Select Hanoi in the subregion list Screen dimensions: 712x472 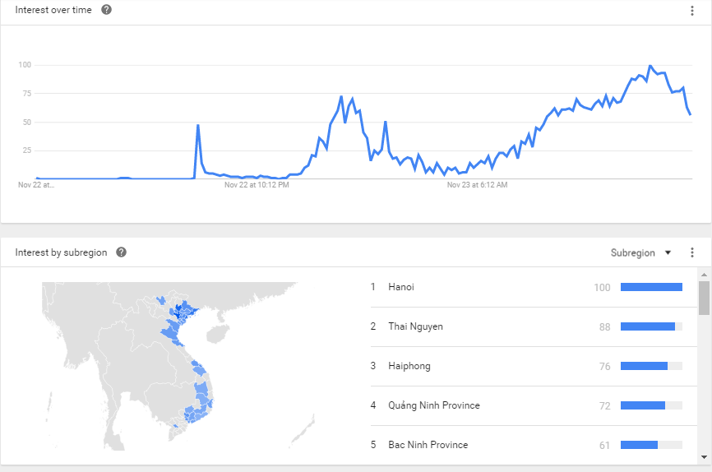pyautogui.click(x=401, y=287)
